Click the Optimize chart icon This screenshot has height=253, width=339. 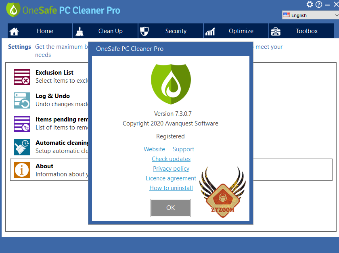pos(210,31)
